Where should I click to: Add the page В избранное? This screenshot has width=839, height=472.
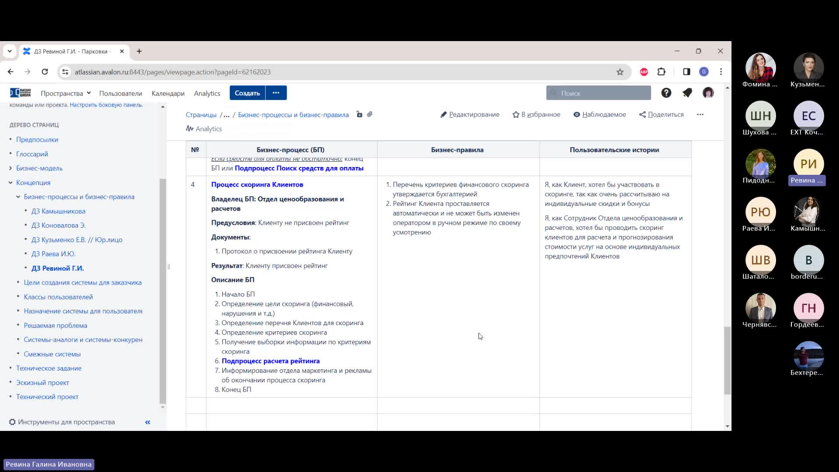point(536,115)
